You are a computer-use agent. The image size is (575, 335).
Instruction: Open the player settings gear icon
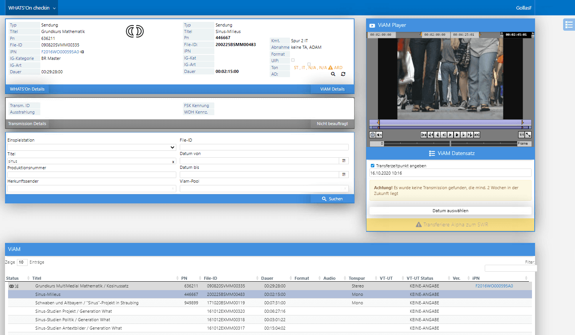pyautogui.click(x=372, y=134)
